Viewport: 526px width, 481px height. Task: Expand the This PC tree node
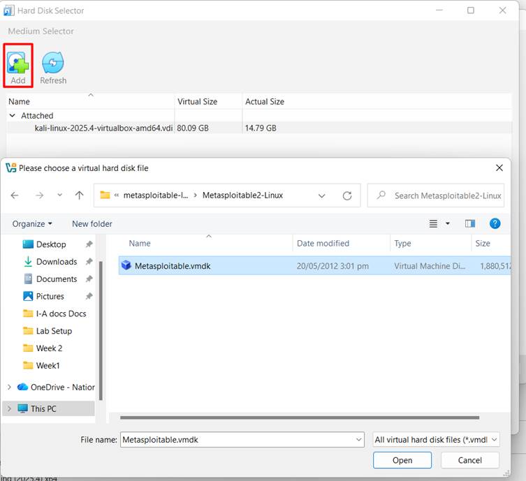[x=9, y=408]
